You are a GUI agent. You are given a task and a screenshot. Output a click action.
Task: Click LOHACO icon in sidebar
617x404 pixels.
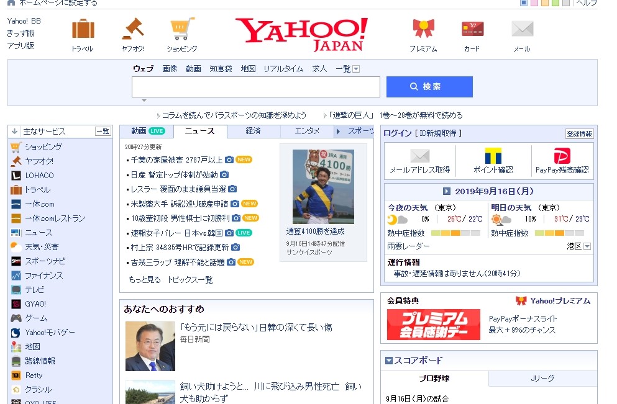(16, 176)
